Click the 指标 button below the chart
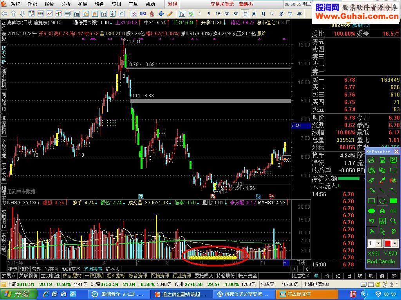The width and height of the screenshot is (401, 300). point(13,269)
